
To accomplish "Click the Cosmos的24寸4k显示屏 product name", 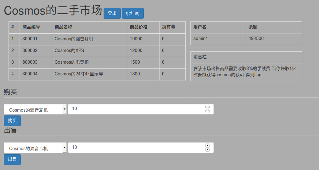I will point(79,74).
